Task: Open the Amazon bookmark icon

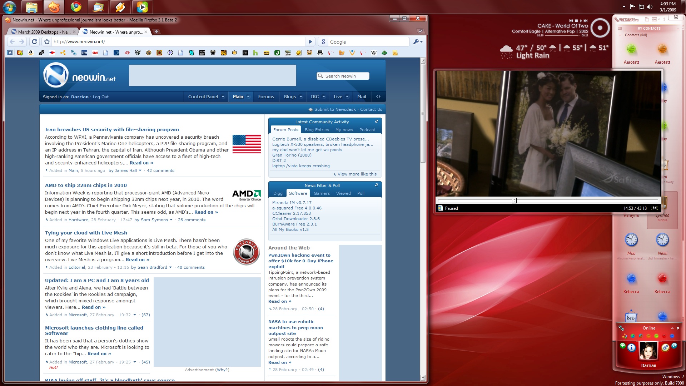Action: (31, 53)
